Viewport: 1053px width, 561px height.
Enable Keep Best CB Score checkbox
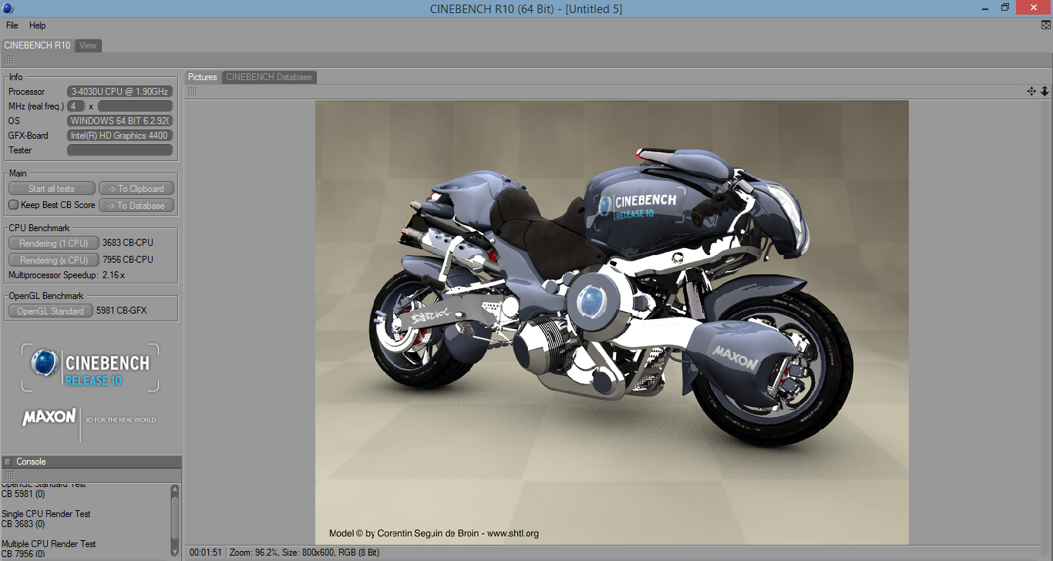tap(13, 205)
